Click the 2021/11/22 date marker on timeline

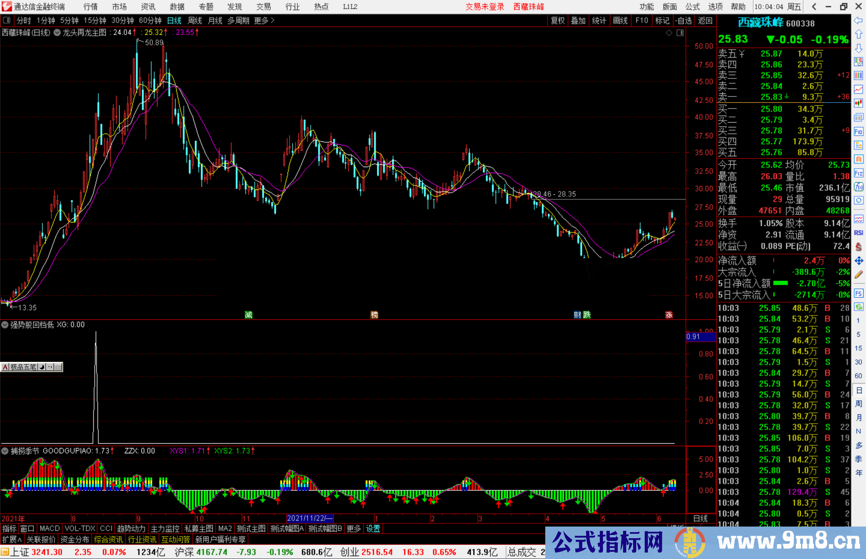coord(309,518)
